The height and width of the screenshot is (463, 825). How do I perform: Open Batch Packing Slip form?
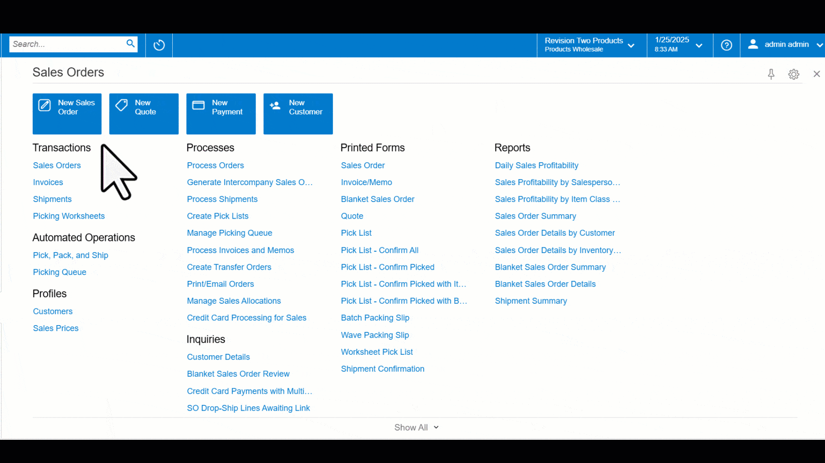[x=375, y=318]
